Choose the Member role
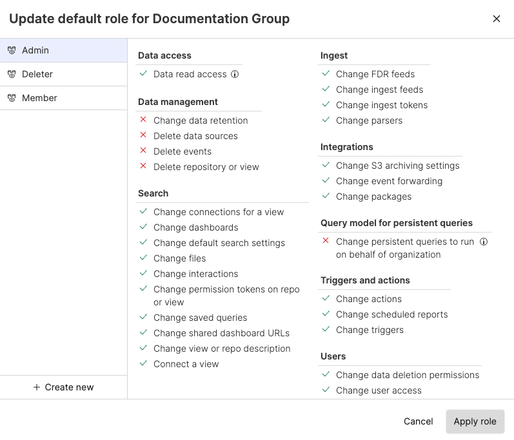The height and width of the screenshot is (440, 514). coord(63,98)
